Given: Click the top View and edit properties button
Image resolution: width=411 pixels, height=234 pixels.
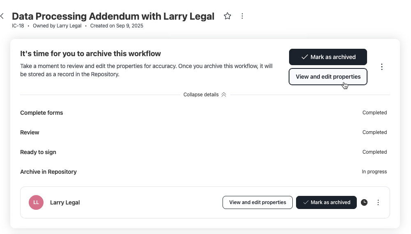Looking at the screenshot, I should coord(328,77).
